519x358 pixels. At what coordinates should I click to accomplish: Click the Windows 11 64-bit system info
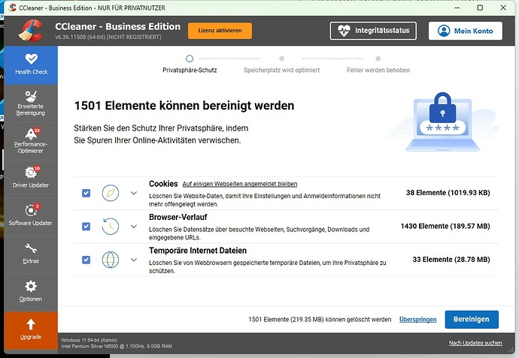click(90, 340)
